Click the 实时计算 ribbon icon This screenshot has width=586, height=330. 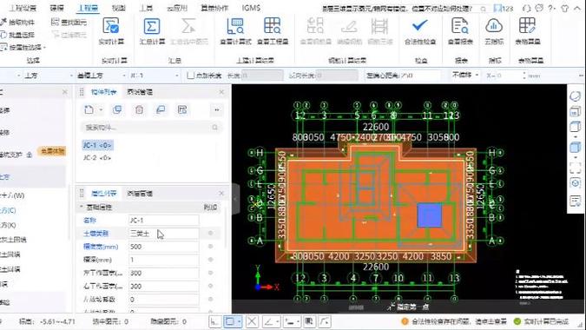[x=111, y=32]
